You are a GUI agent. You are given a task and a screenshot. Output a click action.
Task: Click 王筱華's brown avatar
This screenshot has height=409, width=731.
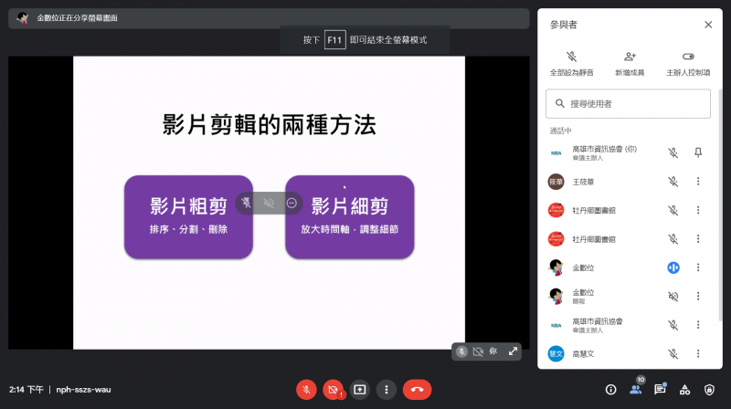click(556, 182)
